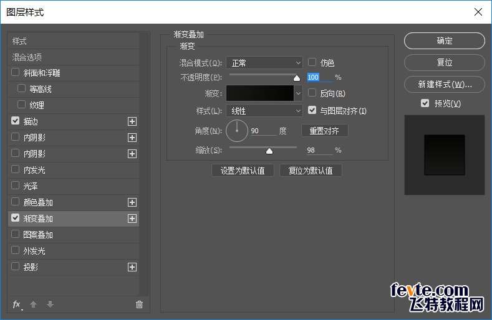The image size is (492, 320).
Task: Toggle the 预览 preview checkbox
Action: pos(425,103)
